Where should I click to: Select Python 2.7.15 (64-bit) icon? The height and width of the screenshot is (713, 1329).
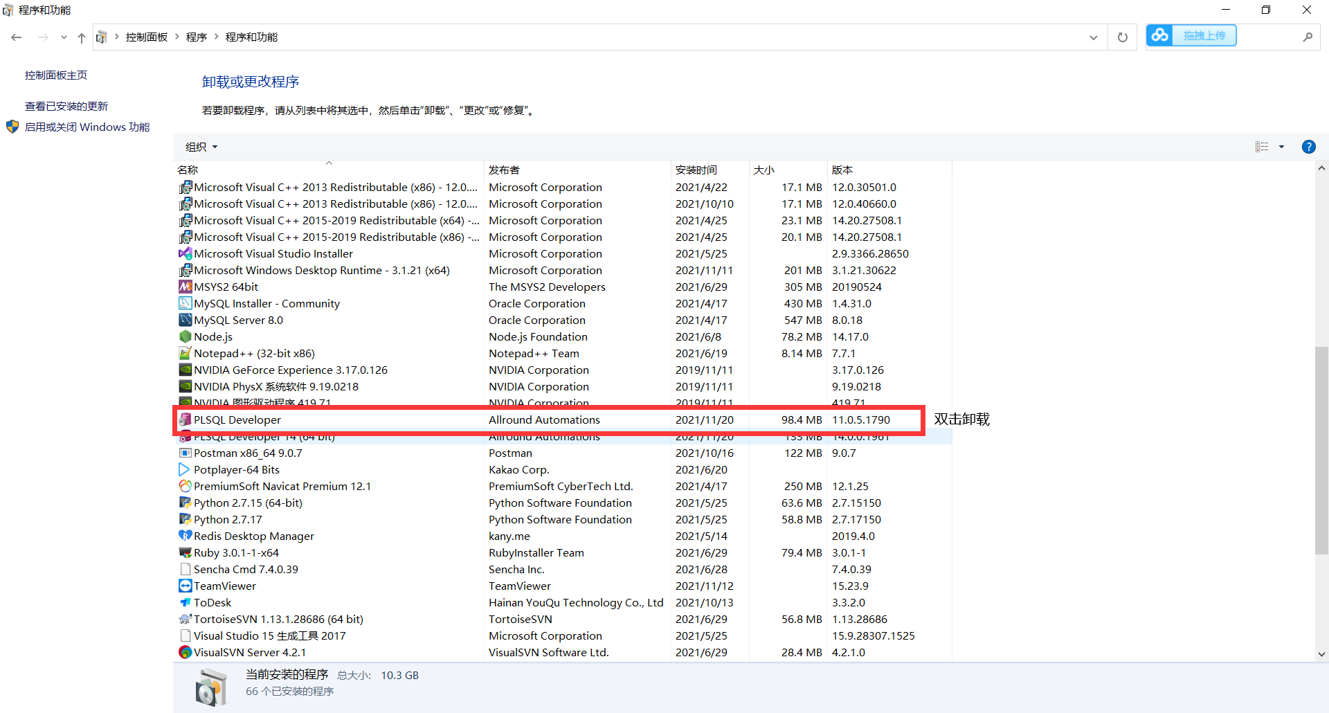185,503
